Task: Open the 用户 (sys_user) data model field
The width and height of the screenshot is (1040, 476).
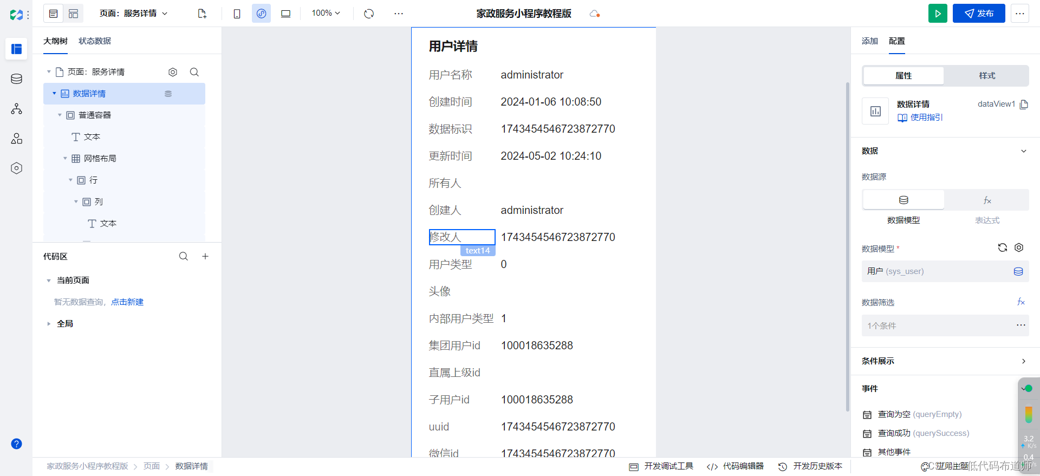Action: (945, 271)
